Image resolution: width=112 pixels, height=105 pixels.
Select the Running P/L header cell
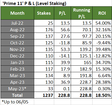[x=82, y=13]
